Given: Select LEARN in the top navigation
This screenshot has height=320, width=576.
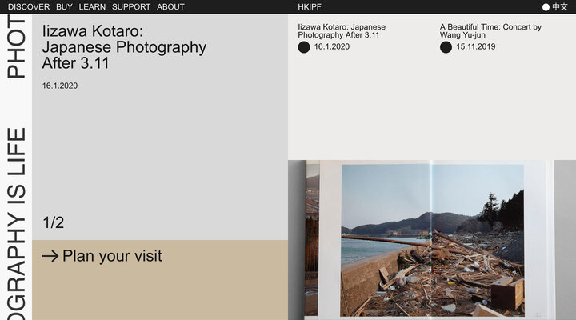Looking at the screenshot, I should point(92,7).
